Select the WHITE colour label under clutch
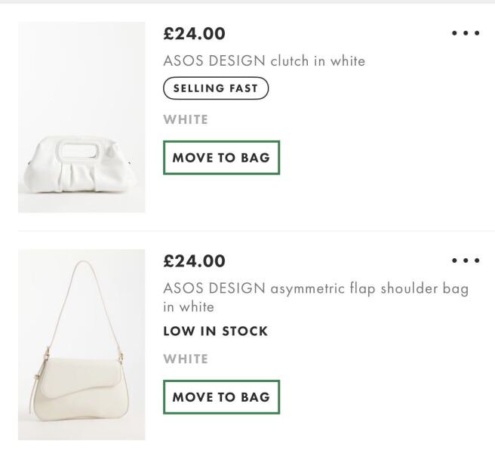The width and height of the screenshot is (495, 453). pos(186,120)
